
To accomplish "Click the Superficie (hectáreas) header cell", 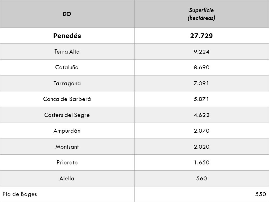I will point(201,14).
